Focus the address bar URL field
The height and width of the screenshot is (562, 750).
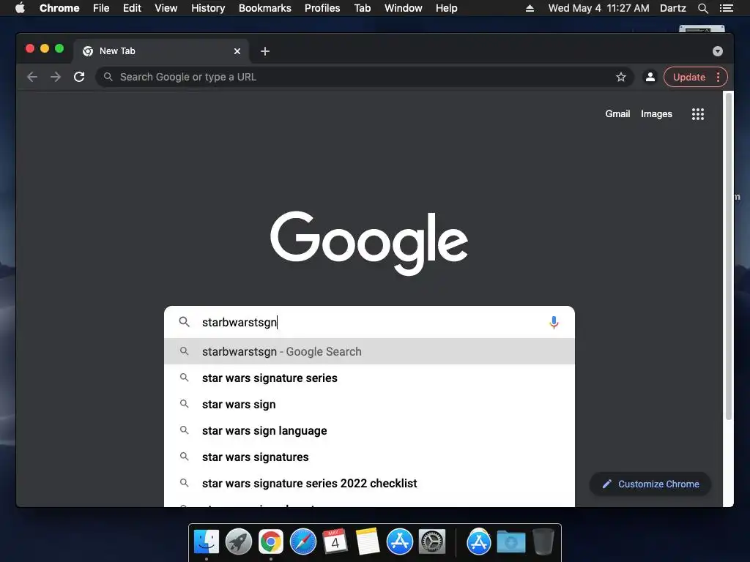click(x=365, y=77)
